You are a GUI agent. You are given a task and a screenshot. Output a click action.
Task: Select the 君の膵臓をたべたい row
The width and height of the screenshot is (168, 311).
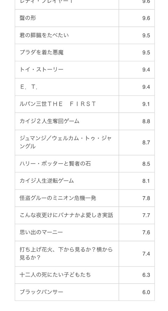[x=85, y=35]
